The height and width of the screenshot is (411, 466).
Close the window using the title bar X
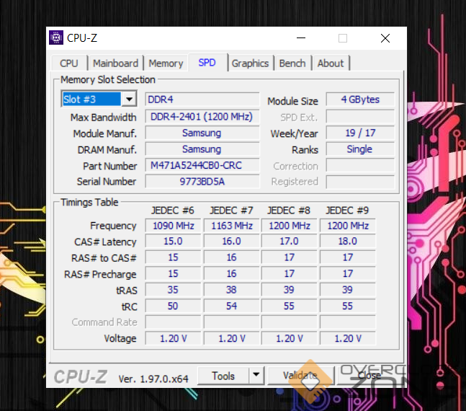tap(385, 38)
